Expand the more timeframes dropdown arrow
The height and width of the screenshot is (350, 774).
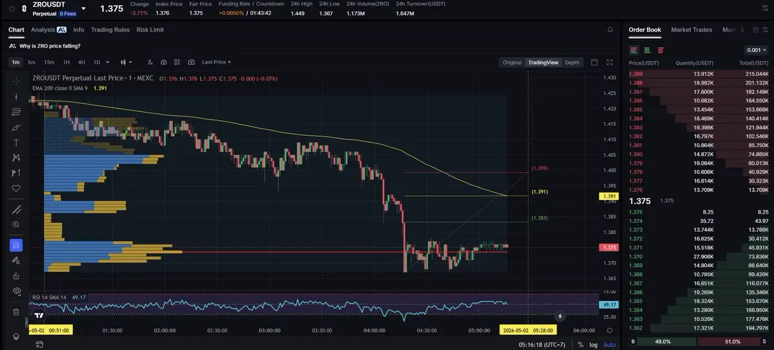pos(108,62)
